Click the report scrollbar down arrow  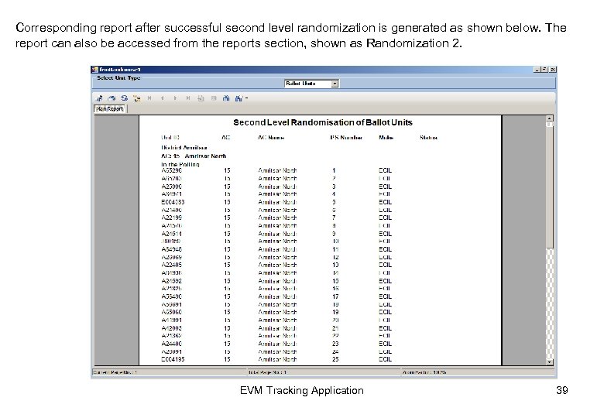click(x=550, y=362)
